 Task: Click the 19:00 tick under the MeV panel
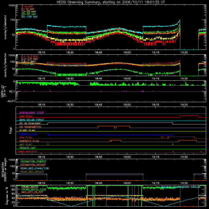[127, 79]
